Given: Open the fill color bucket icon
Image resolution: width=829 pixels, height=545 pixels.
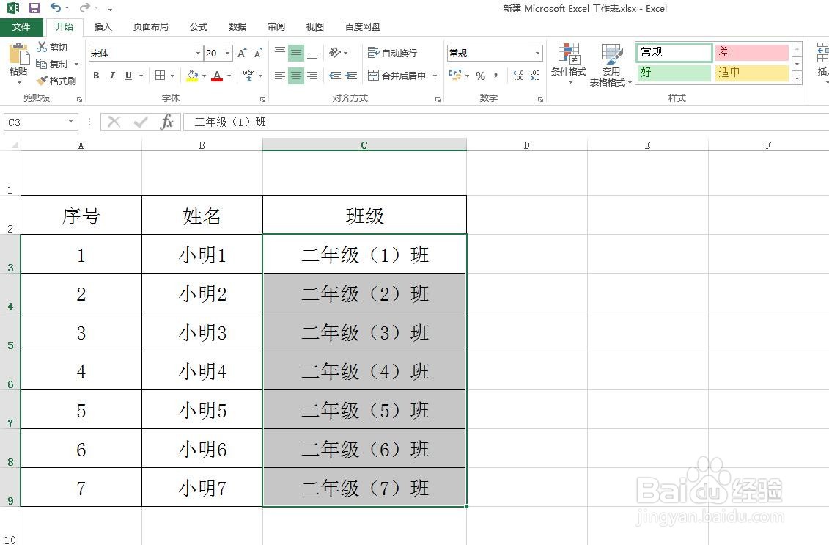Looking at the screenshot, I should pos(192,76).
